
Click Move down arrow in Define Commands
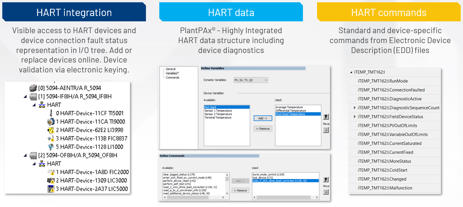(326, 192)
